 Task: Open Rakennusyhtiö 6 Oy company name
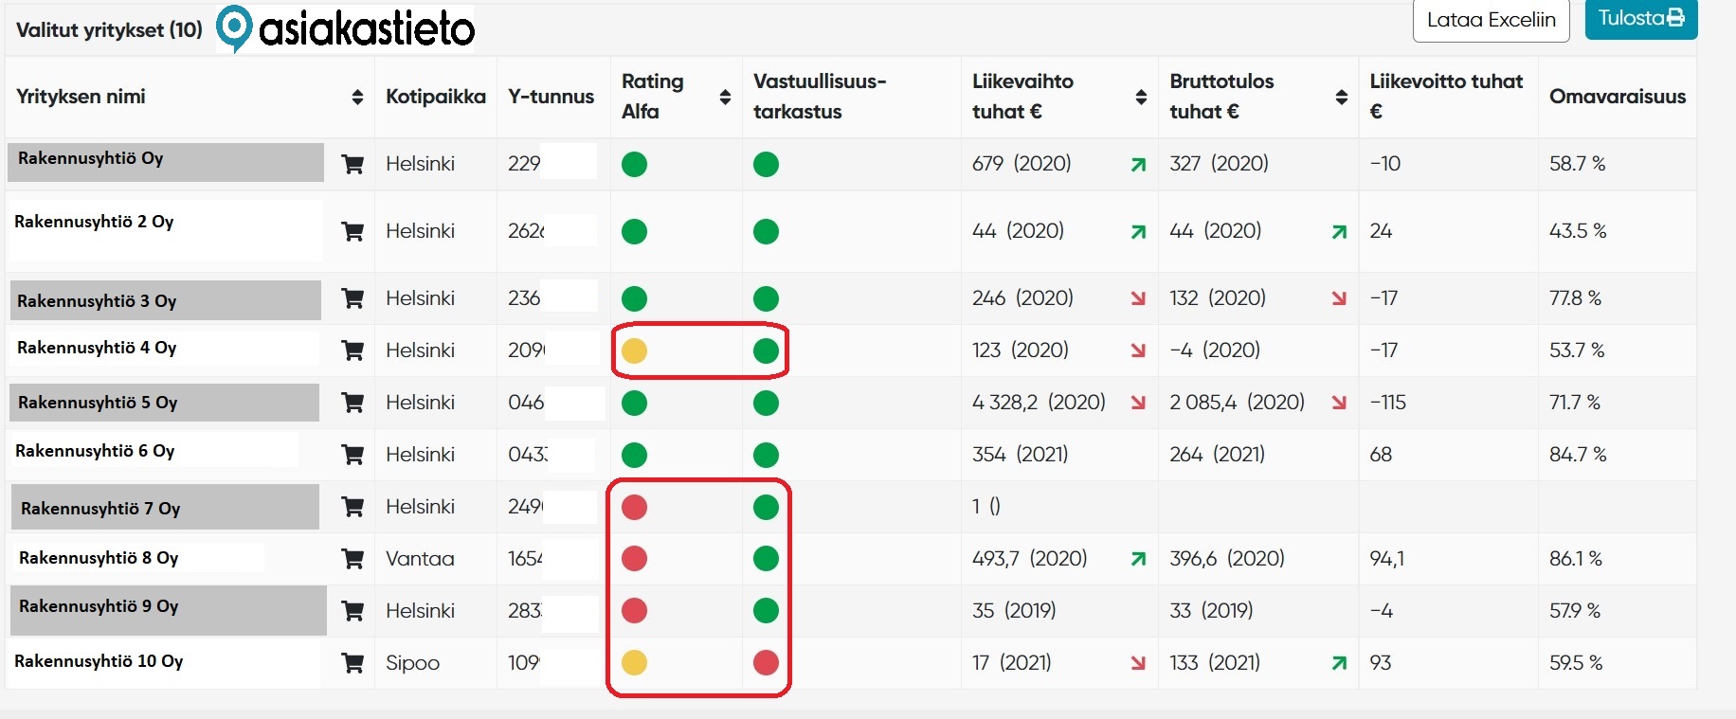point(95,451)
